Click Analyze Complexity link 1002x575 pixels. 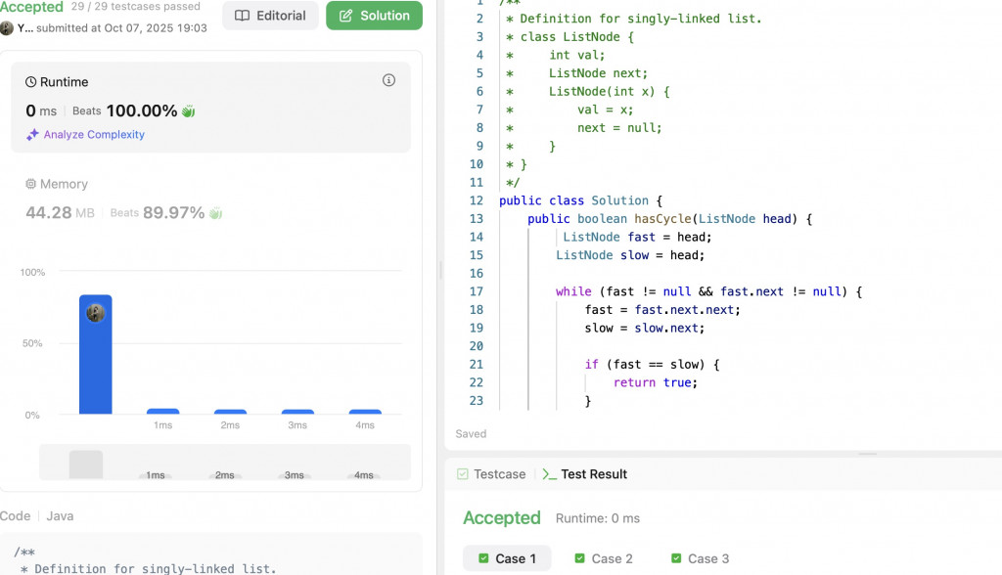point(94,134)
